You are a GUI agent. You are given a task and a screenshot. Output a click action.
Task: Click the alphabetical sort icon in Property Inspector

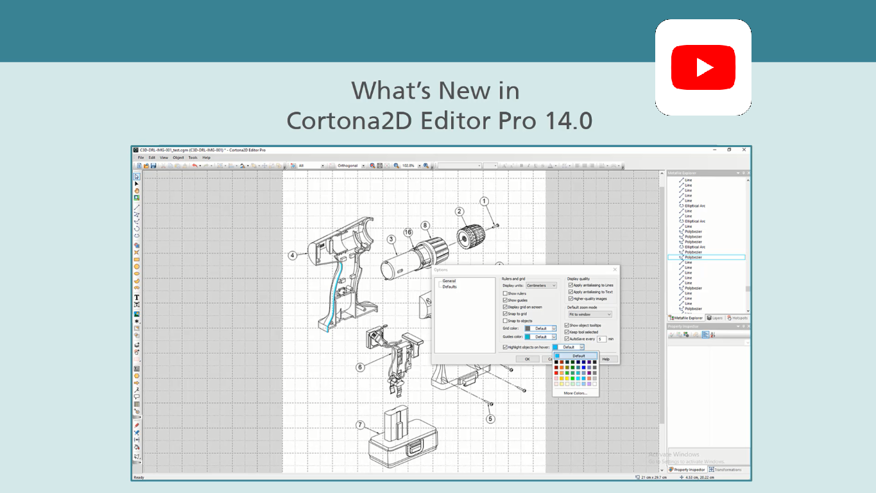712,334
